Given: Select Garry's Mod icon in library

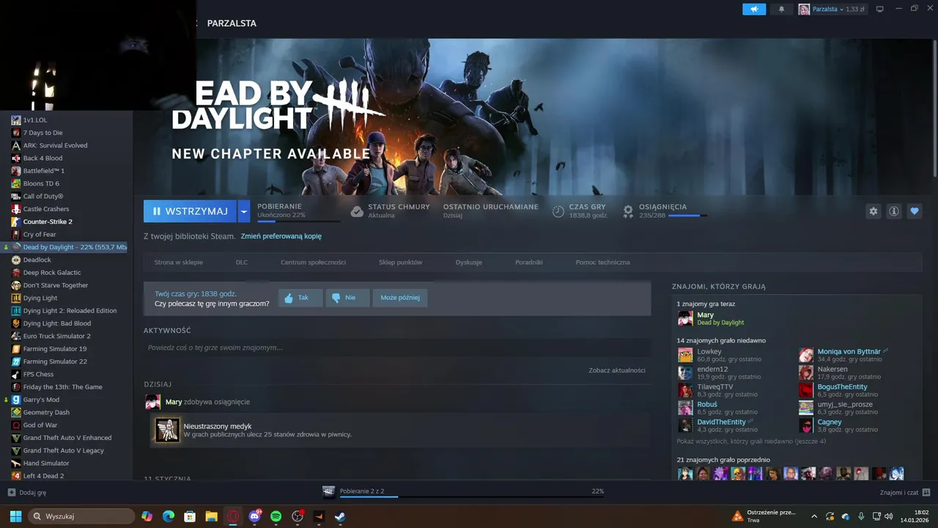Looking at the screenshot, I should 16,400.
